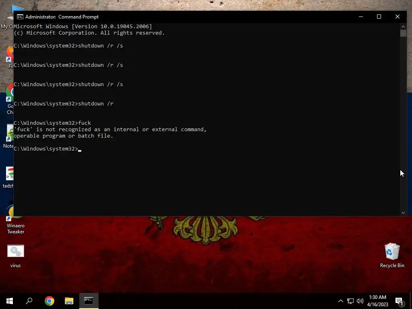Open the volume speaker tray icon
412x309 pixels.
click(x=360, y=301)
